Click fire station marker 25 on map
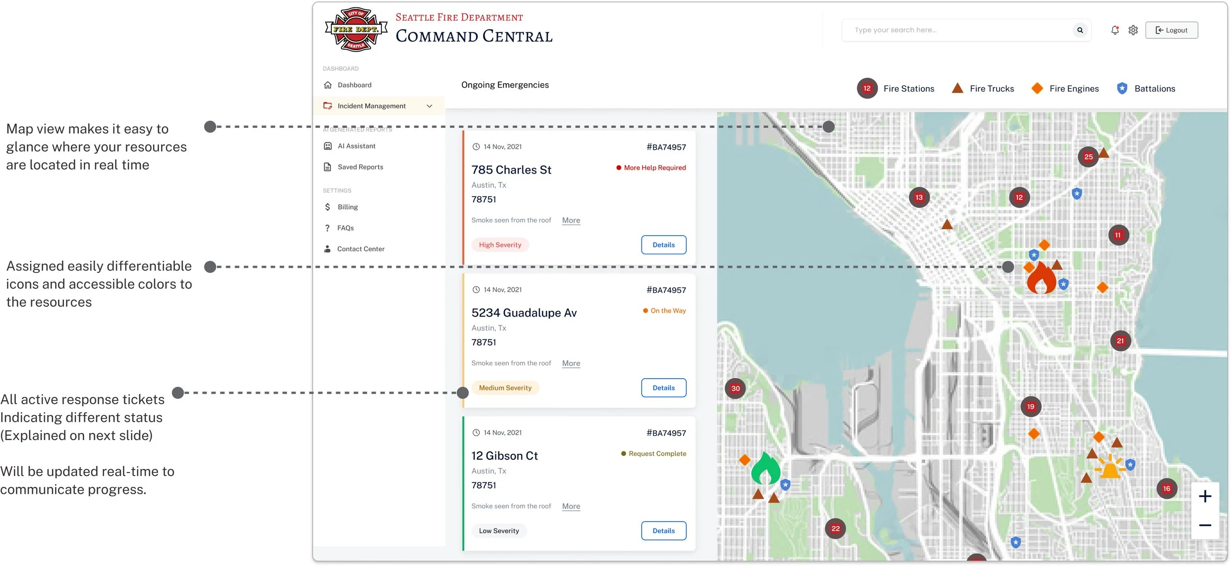Viewport: 1231px width, 566px height. point(1088,157)
